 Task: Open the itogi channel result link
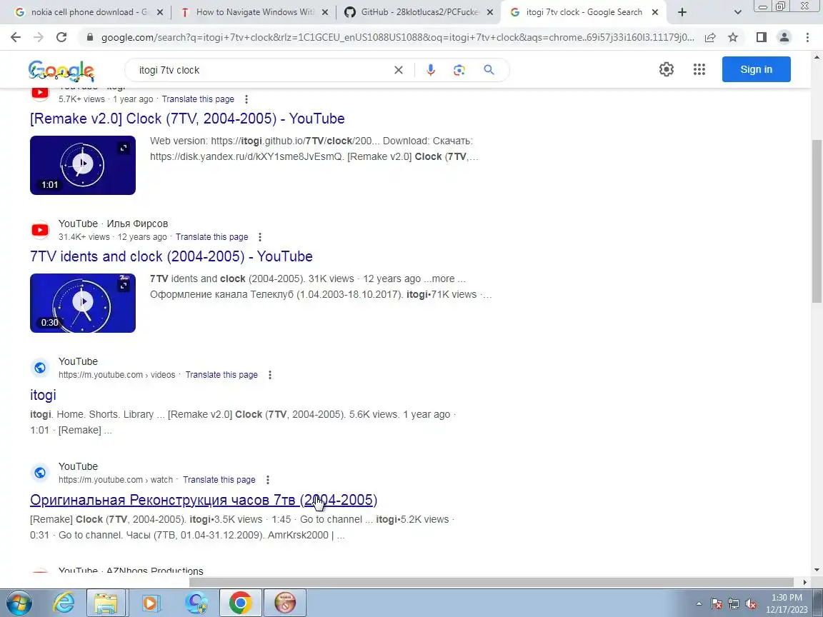click(43, 395)
